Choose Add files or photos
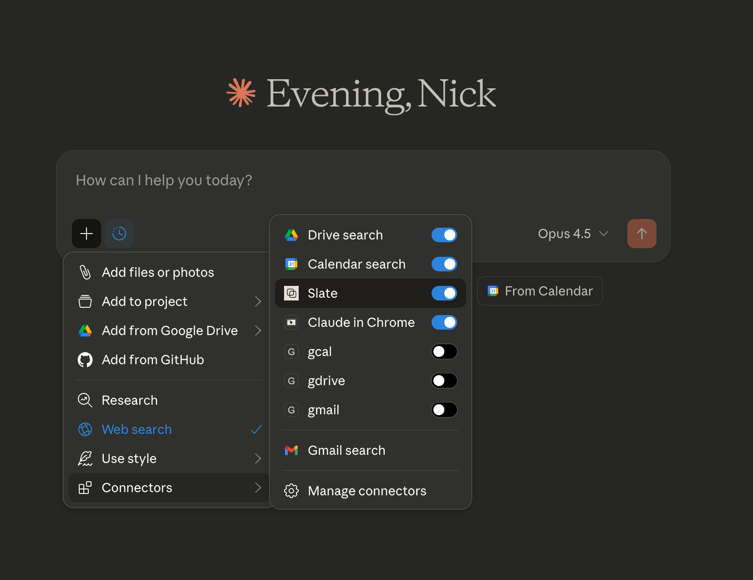 [158, 272]
